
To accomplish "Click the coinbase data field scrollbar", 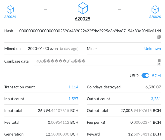I will click(159, 60).
